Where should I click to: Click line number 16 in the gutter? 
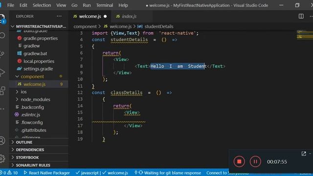pos(80,119)
